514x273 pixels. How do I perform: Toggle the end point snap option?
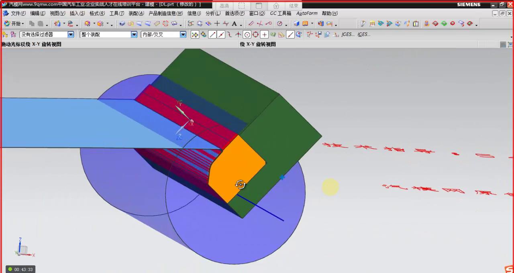click(x=212, y=35)
